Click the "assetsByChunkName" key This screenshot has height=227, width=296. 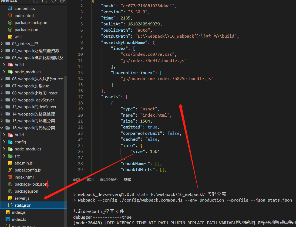(124, 42)
